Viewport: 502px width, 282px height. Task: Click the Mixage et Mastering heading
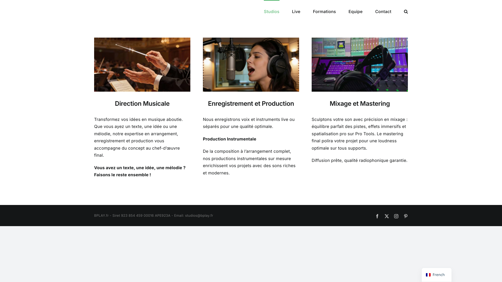[x=360, y=104]
